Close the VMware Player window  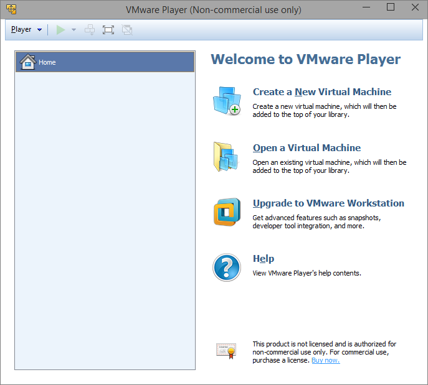click(415, 7)
